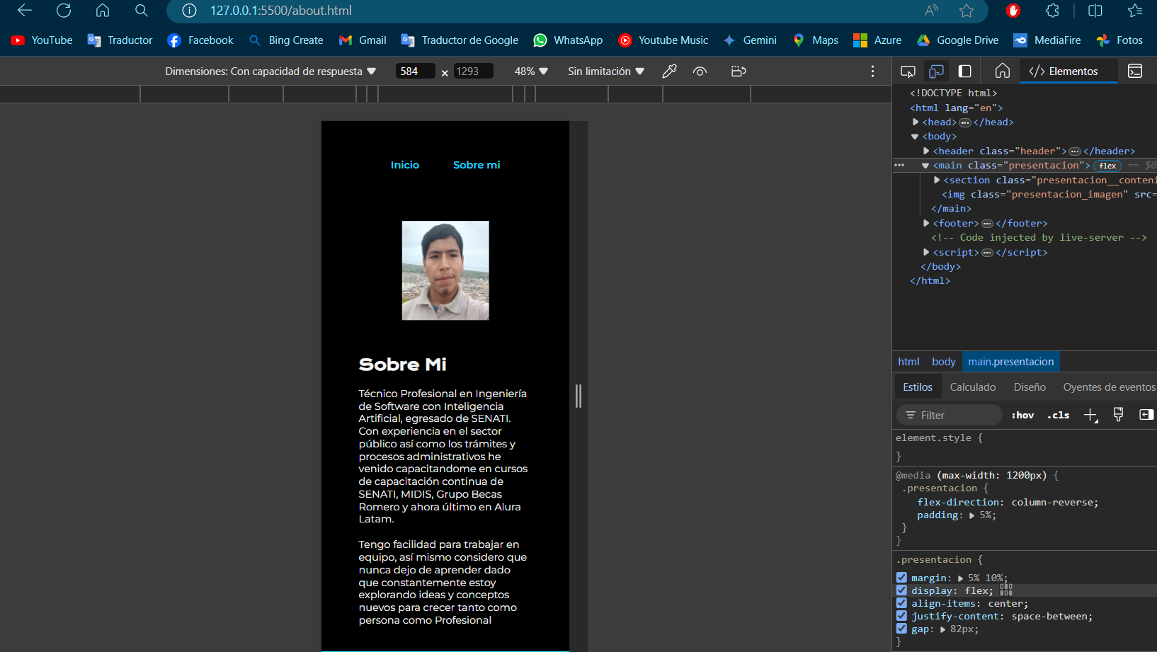Uncheck the display: flex checkbox

(x=901, y=590)
